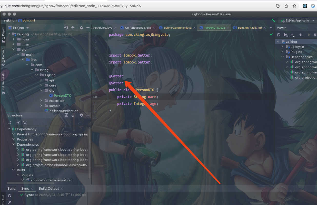The width and height of the screenshot is (317, 205).
Task: Close the Build Output tab
Action: tap(62, 189)
